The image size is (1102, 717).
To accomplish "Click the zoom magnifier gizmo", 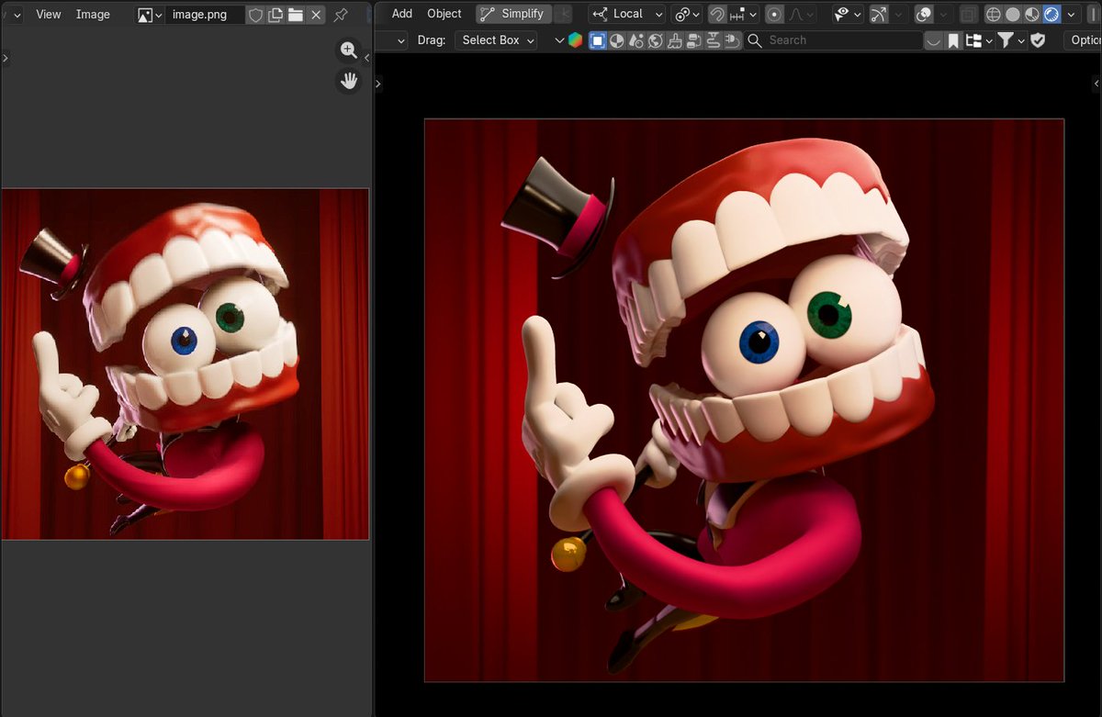I will (x=349, y=50).
